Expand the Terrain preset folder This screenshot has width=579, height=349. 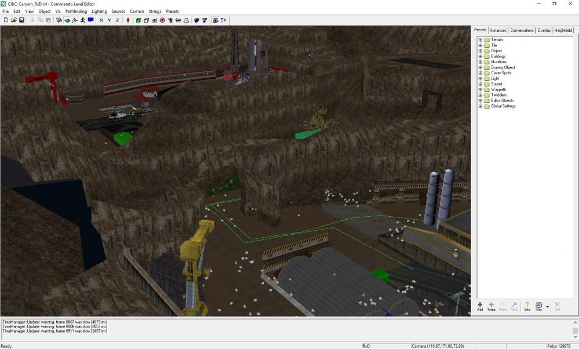tap(480, 40)
